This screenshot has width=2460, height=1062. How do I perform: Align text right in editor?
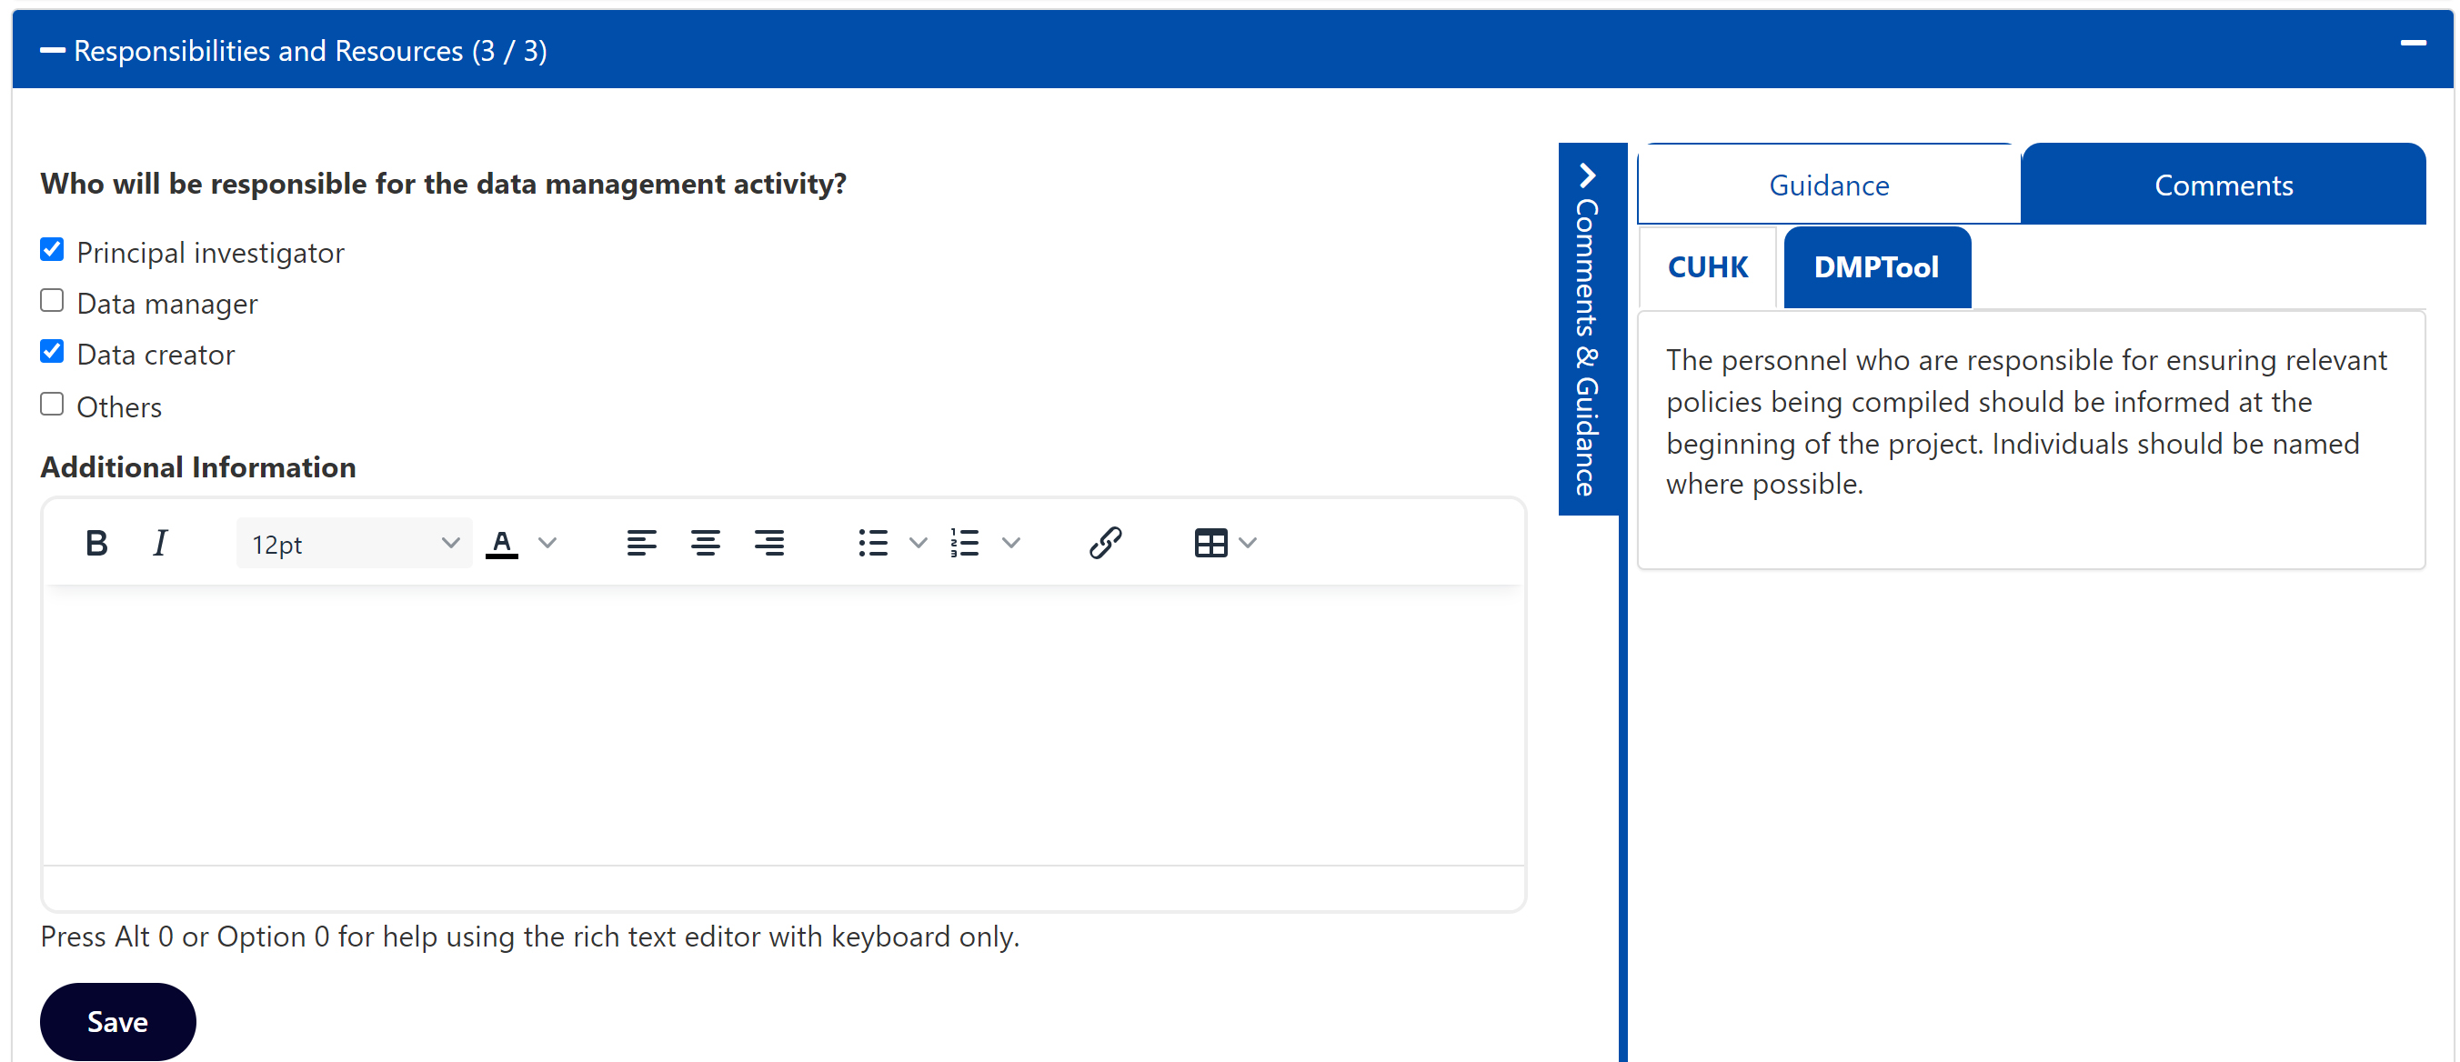click(768, 544)
